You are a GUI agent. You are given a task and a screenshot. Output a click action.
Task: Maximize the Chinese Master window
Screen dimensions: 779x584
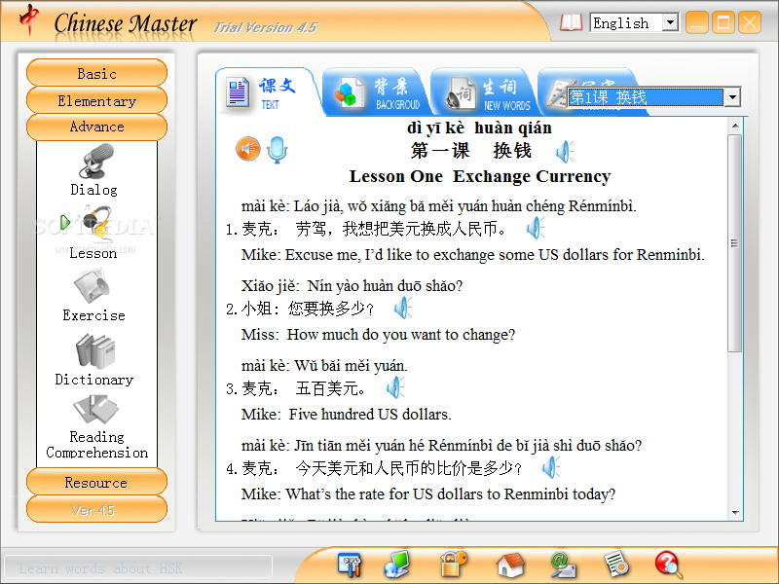[x=723, y=22]
